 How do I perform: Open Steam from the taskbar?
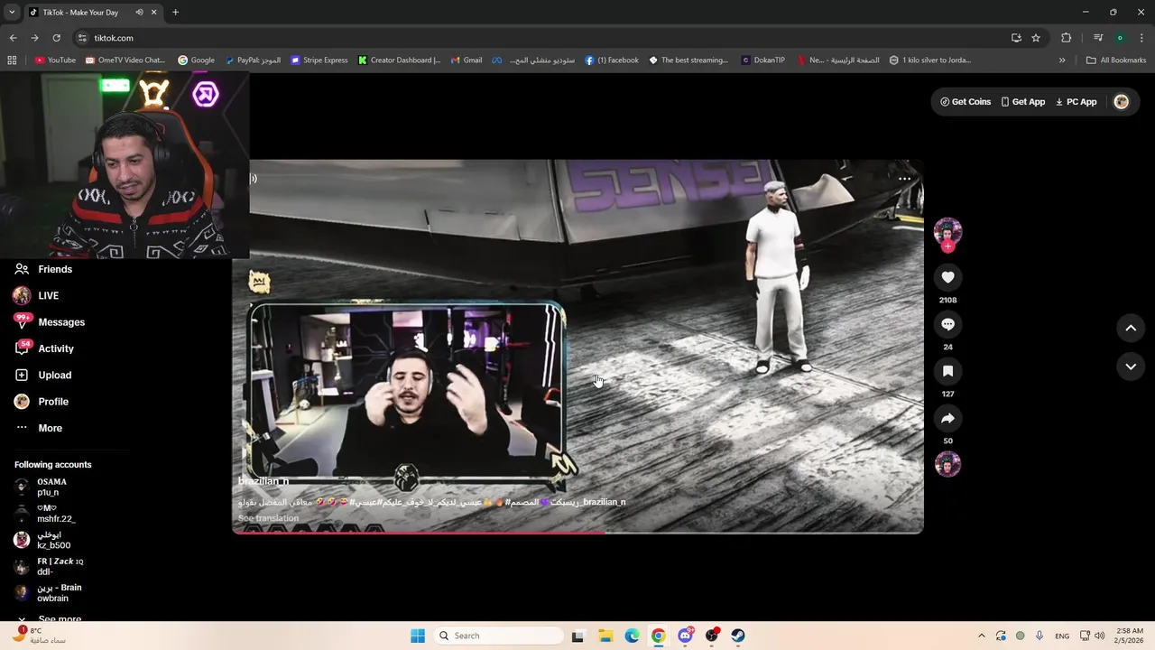coord(737,636)
